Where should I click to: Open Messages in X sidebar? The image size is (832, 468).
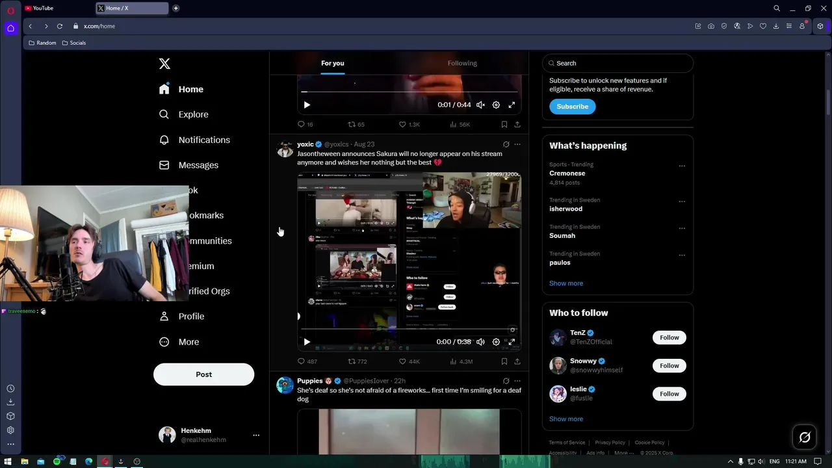pos(188,165)
